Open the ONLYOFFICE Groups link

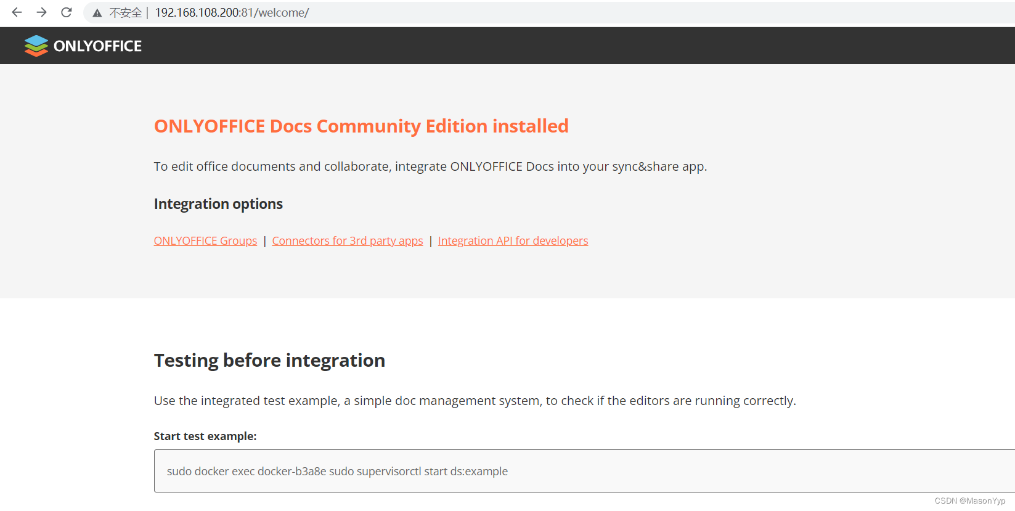pos(205,241)
